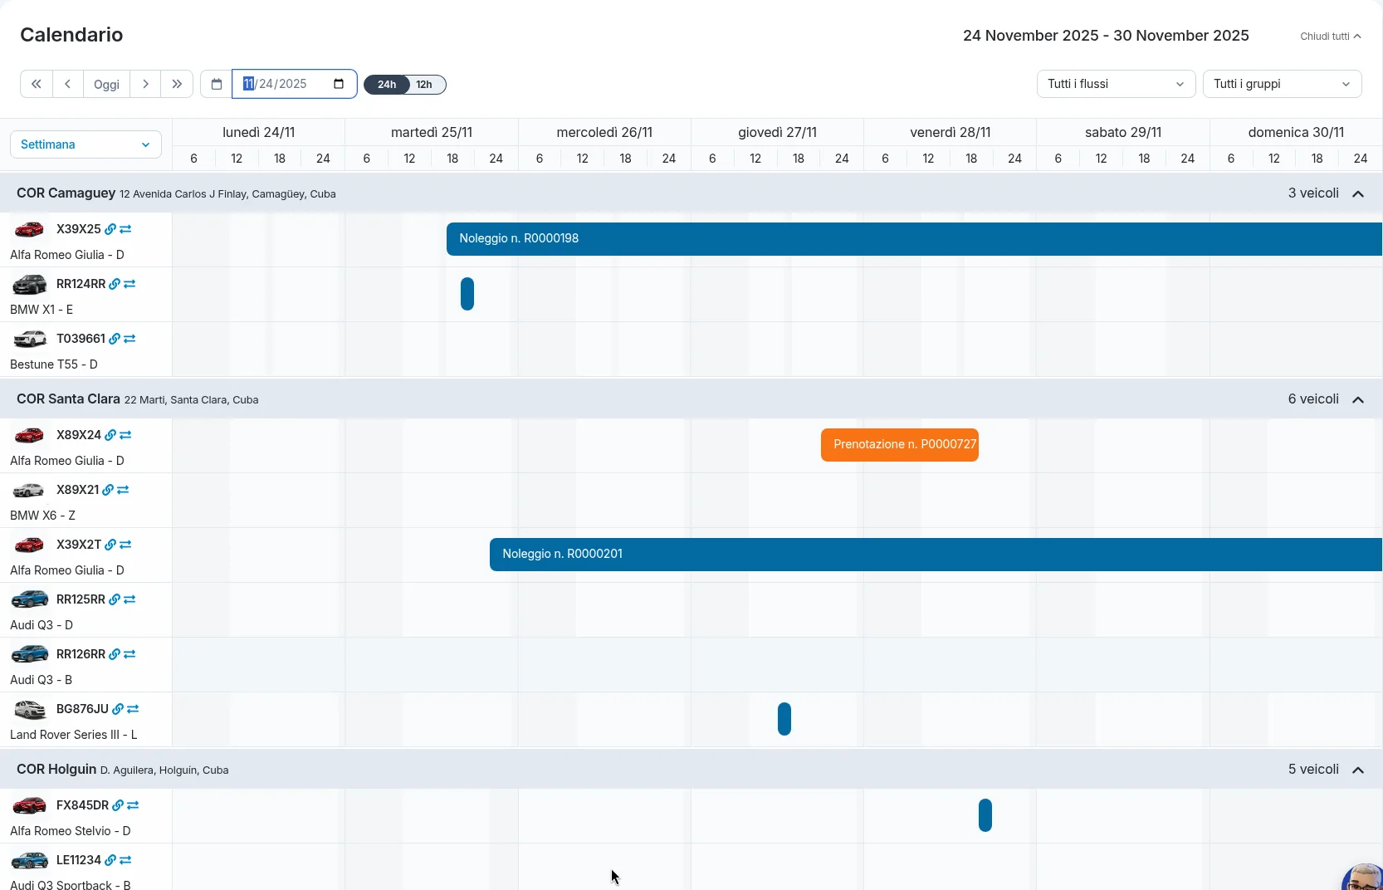Collapse the COR Camaguey group

pyautogui.click(x=1358, y=193)
